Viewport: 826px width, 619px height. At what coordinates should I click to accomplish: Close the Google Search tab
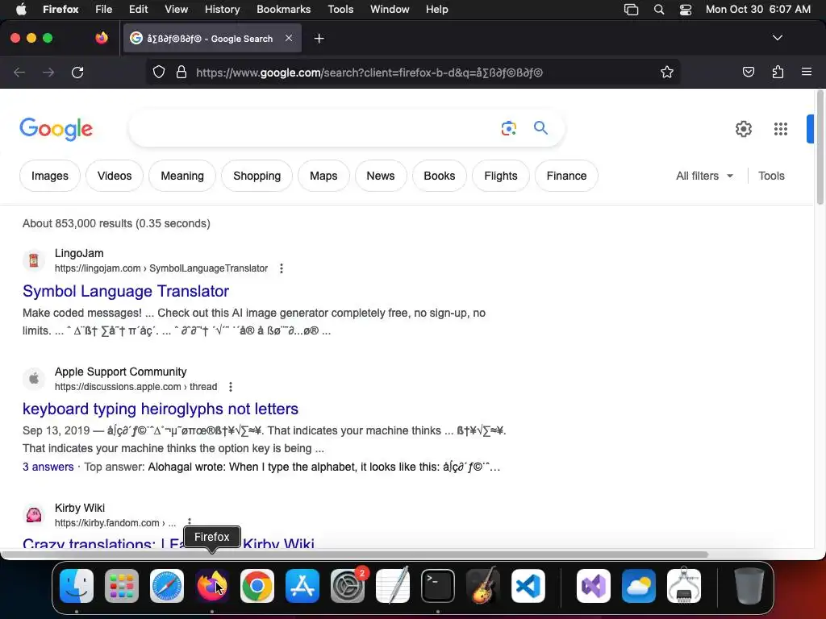click(289, 38)
